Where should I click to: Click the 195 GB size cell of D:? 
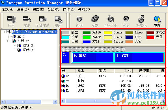click(x=126, y=86)
